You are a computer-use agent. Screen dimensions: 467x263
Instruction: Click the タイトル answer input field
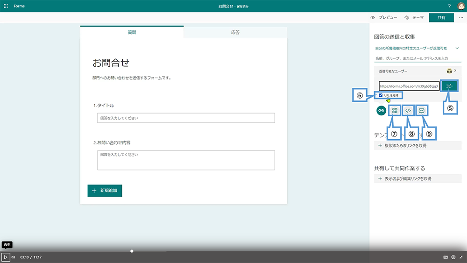(x=186, y=118)
